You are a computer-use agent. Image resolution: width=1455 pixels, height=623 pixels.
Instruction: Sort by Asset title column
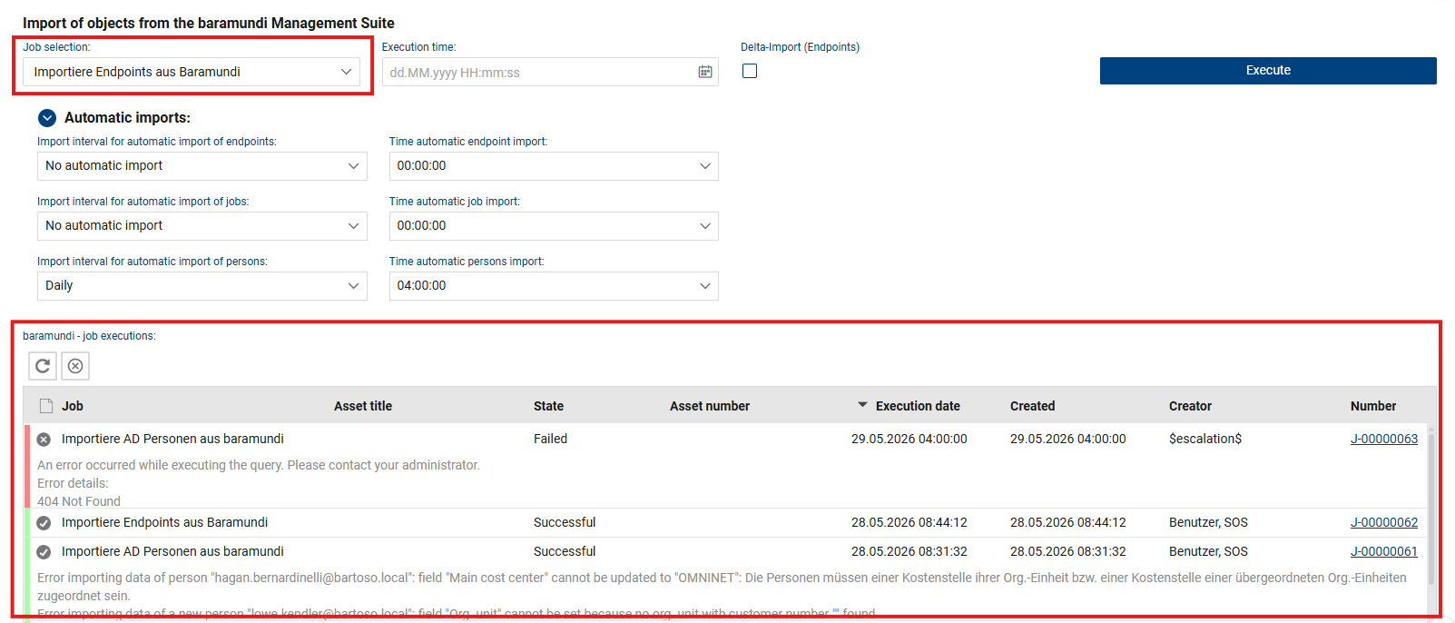pyautogui.click(x=363, y=406)
